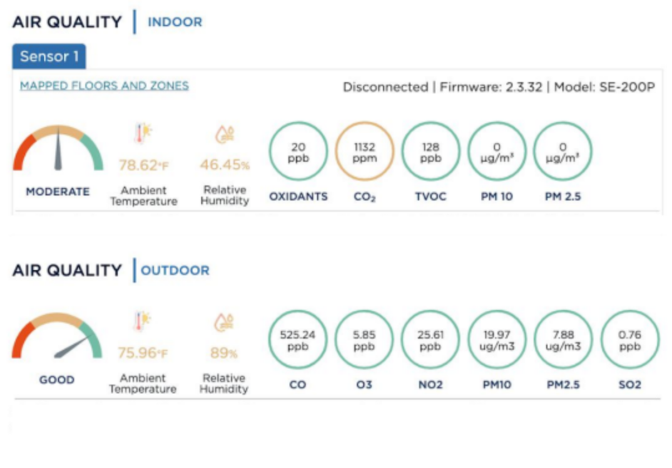Select the SO2 0.76 ppb circle
Screen dimensions: 672x468
pos(630,340)
